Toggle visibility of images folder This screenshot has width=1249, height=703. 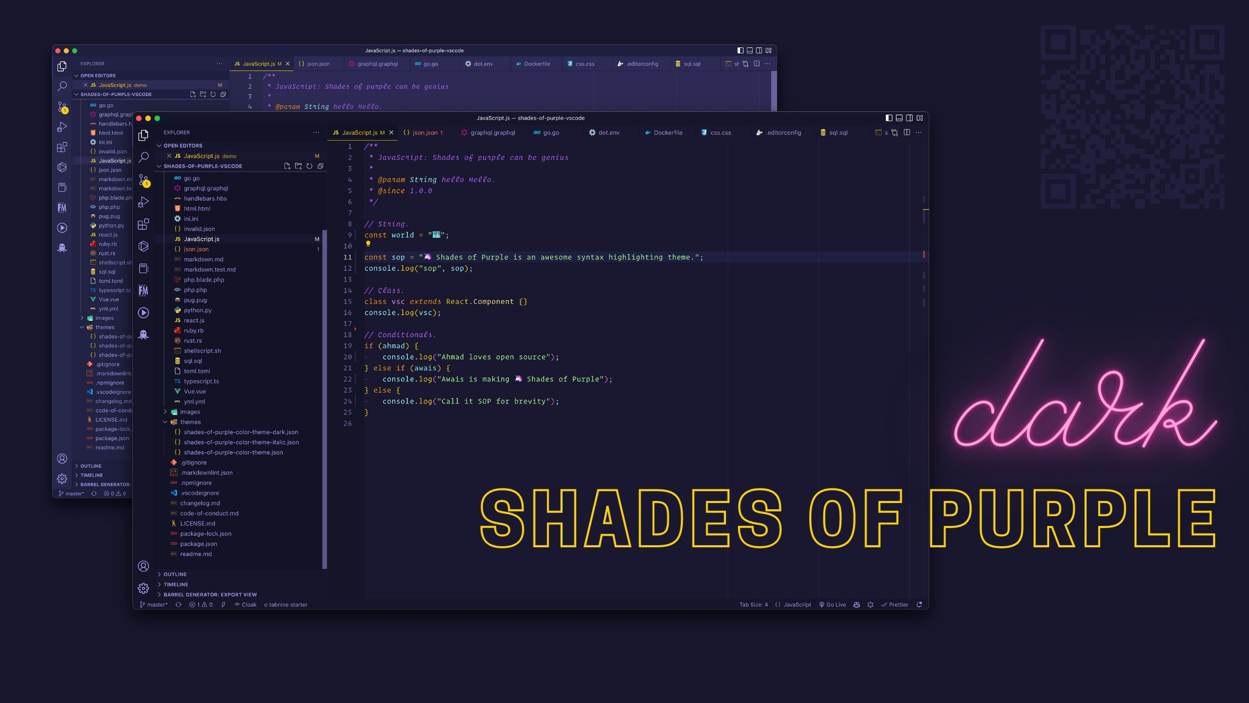(164, 412)
